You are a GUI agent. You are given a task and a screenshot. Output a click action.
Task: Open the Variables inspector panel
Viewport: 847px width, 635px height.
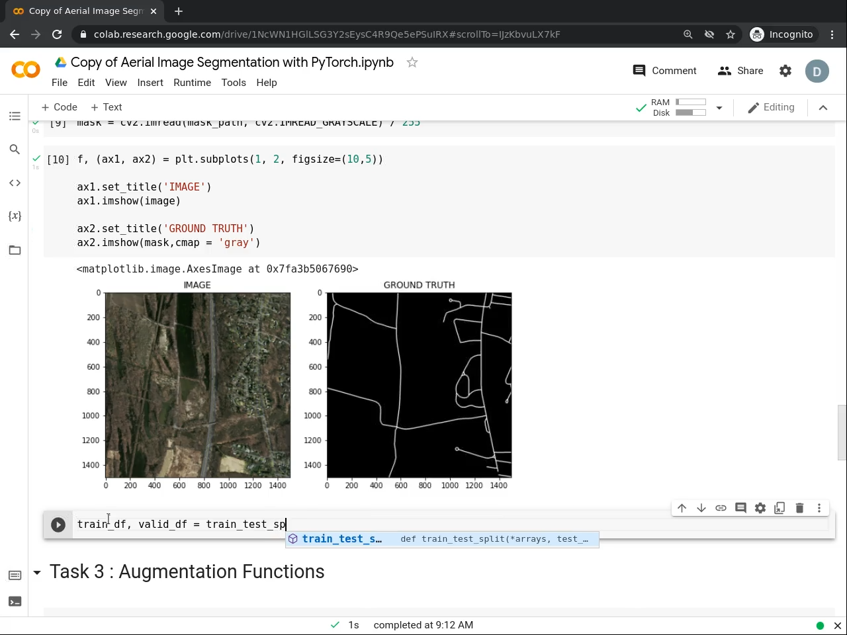coord(15,216)
